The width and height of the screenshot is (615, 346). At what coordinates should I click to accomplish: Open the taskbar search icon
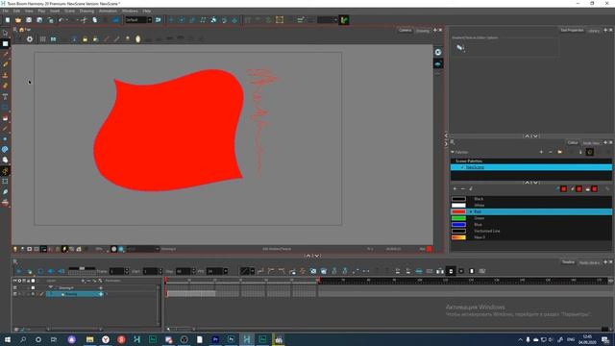(23, 339)
